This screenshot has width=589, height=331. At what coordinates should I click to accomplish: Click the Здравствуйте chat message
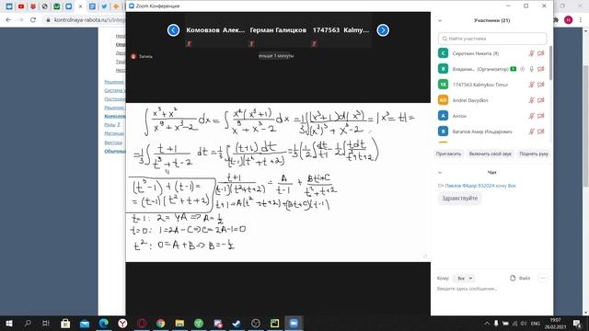460,199
